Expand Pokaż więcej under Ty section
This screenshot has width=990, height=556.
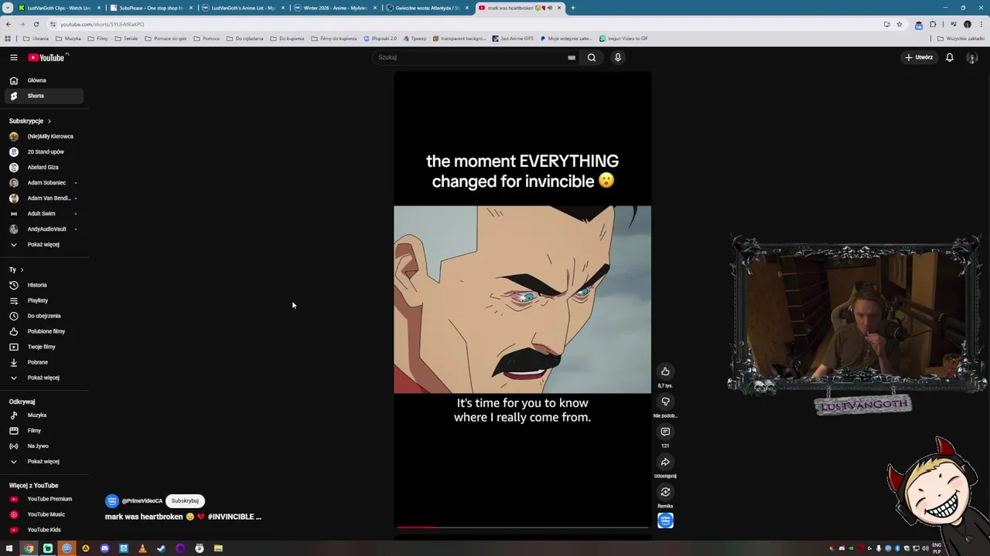coord(43,378)
